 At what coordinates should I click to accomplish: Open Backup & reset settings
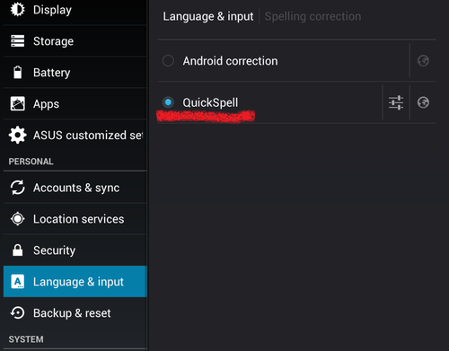(75, 313)
